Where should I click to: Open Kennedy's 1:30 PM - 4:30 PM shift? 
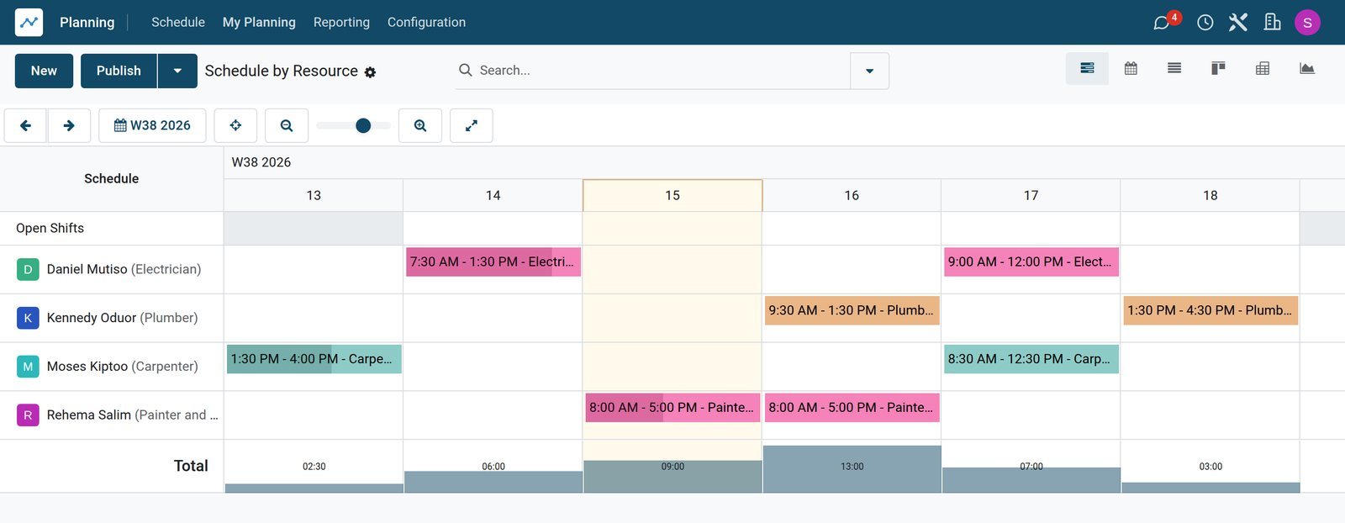tap(1210, 311)
